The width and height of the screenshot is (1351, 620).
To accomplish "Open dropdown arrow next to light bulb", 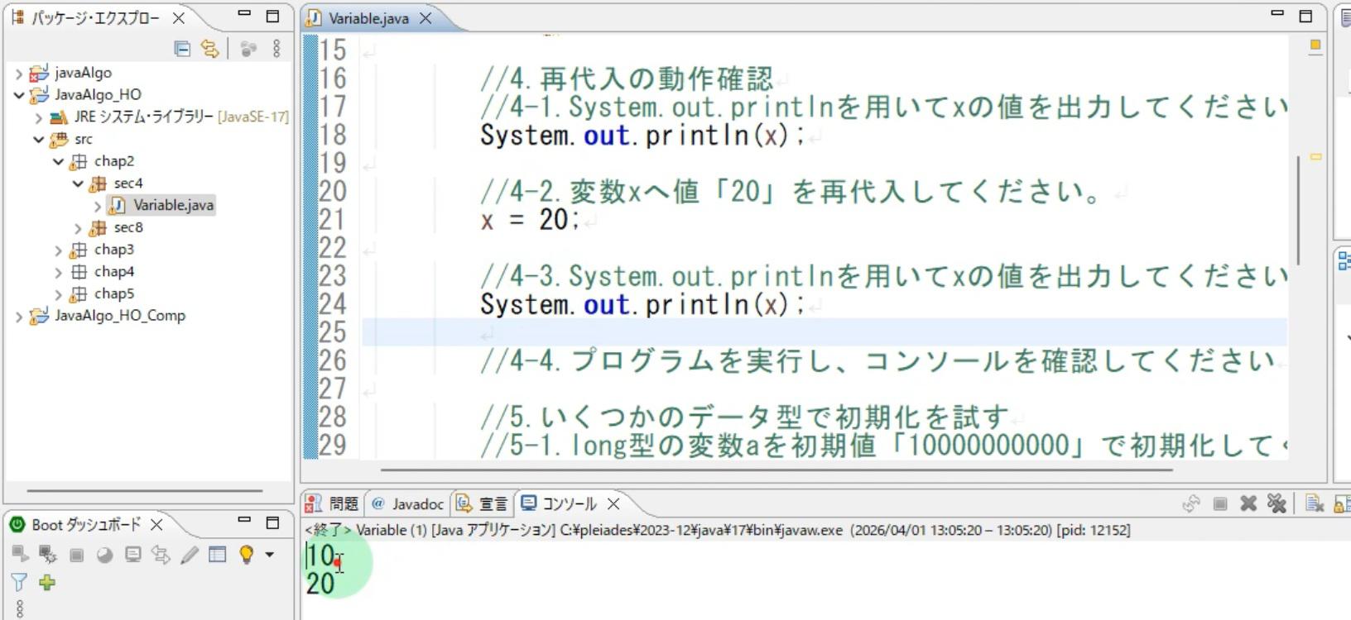I will click(269, 555).
